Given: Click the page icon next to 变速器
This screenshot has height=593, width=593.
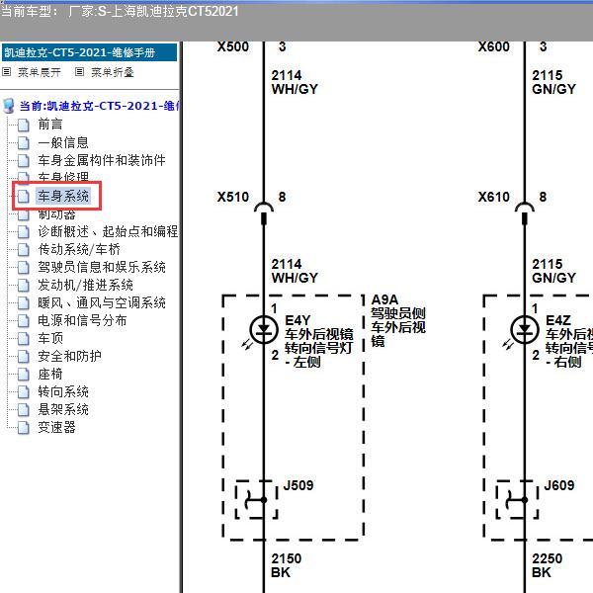Looking at the screenshot, I should (x=24, y=427).
